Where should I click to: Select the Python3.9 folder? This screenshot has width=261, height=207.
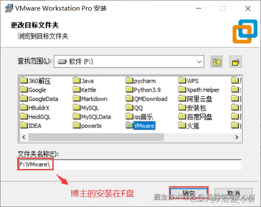click(x=143, y=90)
